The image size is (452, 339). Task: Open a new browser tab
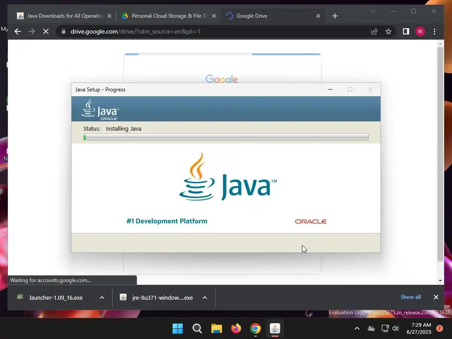point(335,16)
